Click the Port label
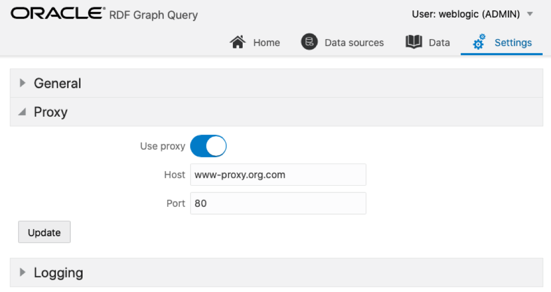 coord(176,203)
